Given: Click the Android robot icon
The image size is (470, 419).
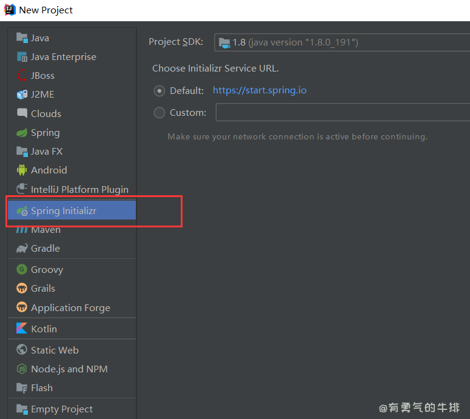Looking at the screenshot, I should point(22,170).
